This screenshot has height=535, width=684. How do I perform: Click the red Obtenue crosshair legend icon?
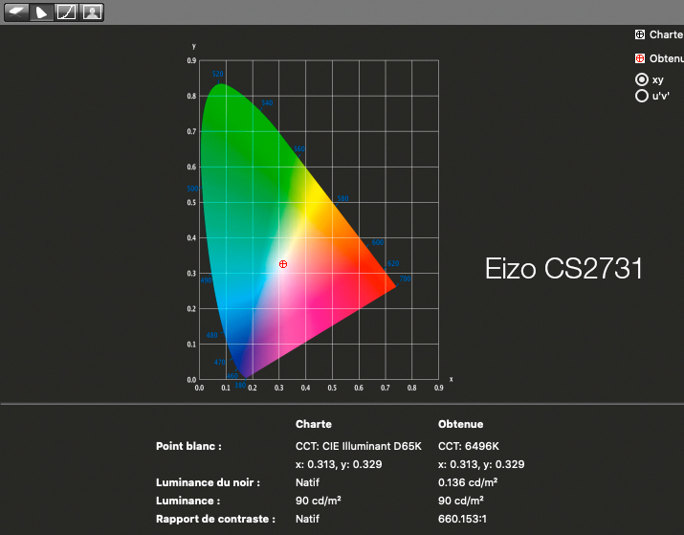[640, 58]
